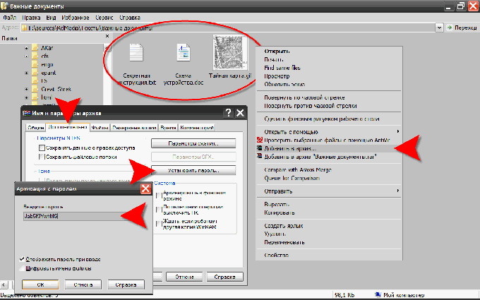Click the AntiVir icon in context menu
The width and height of the screenshot is (480, 300).
pos(260,140)
